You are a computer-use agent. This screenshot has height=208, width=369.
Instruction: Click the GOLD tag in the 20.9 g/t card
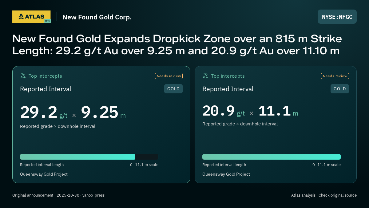coord(340,89)
